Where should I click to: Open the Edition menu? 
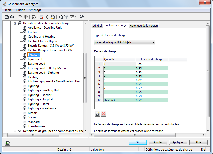pyautogui.click(x=20, y=10)
